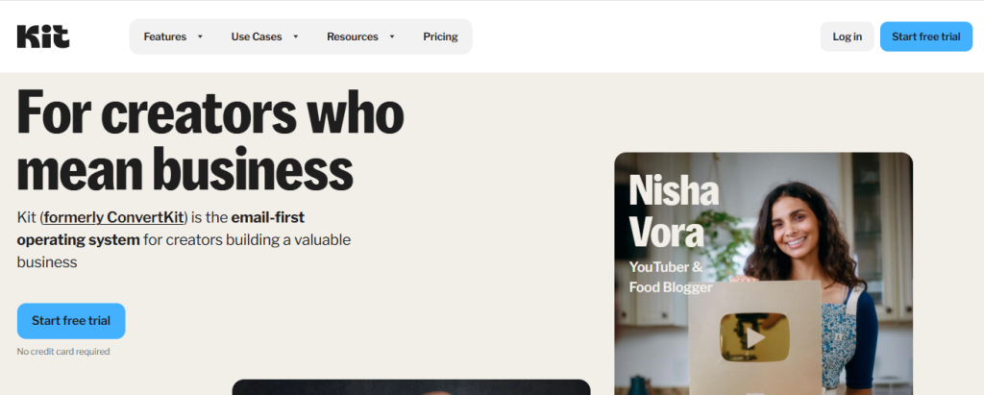Image resolution: width=984 pixels, height=395 pixels.
Task: Click the Log in button
Action: [x=848, y=37]
